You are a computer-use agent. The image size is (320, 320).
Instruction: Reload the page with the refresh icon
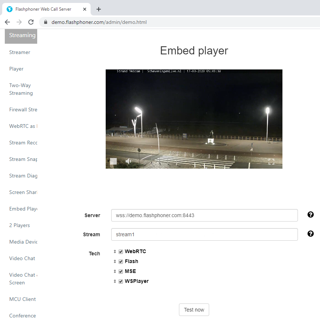(31, 22)
